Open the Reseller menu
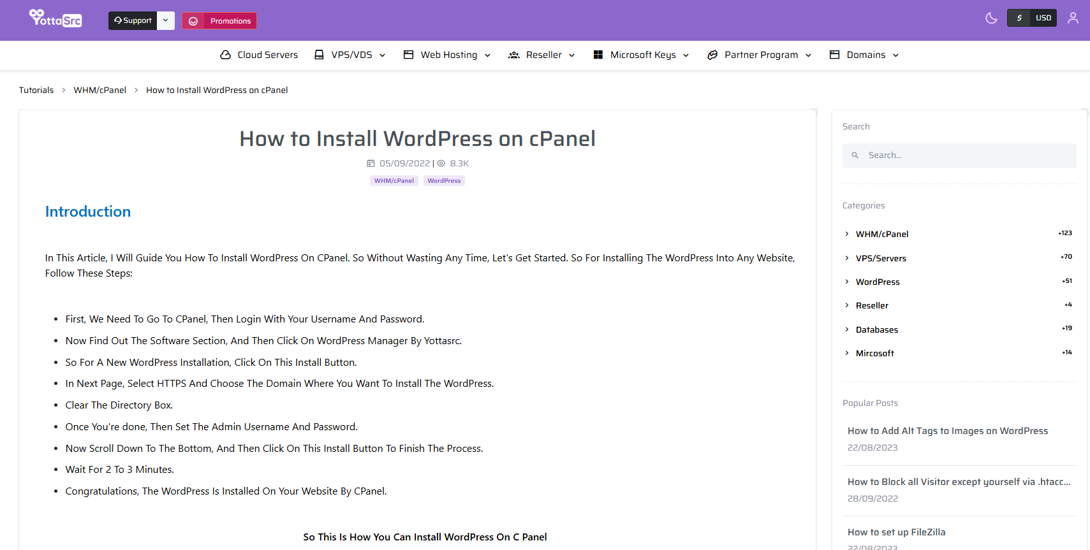Image resolution: width=1090 pixels, height=550 pixels. pyautogui.click(x=543, y=55)
